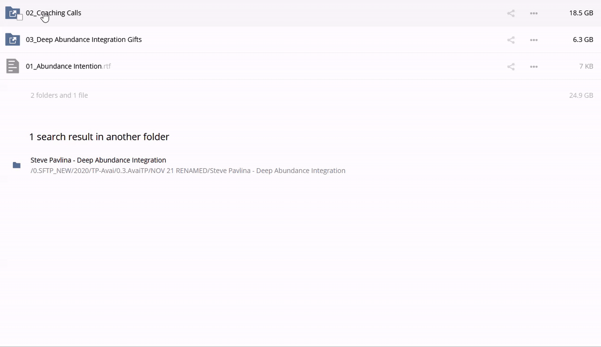The height and width of the screenshot is (347, 601).
Task: Click the search result's SFTP_NEW folder path
Action: 188,171
